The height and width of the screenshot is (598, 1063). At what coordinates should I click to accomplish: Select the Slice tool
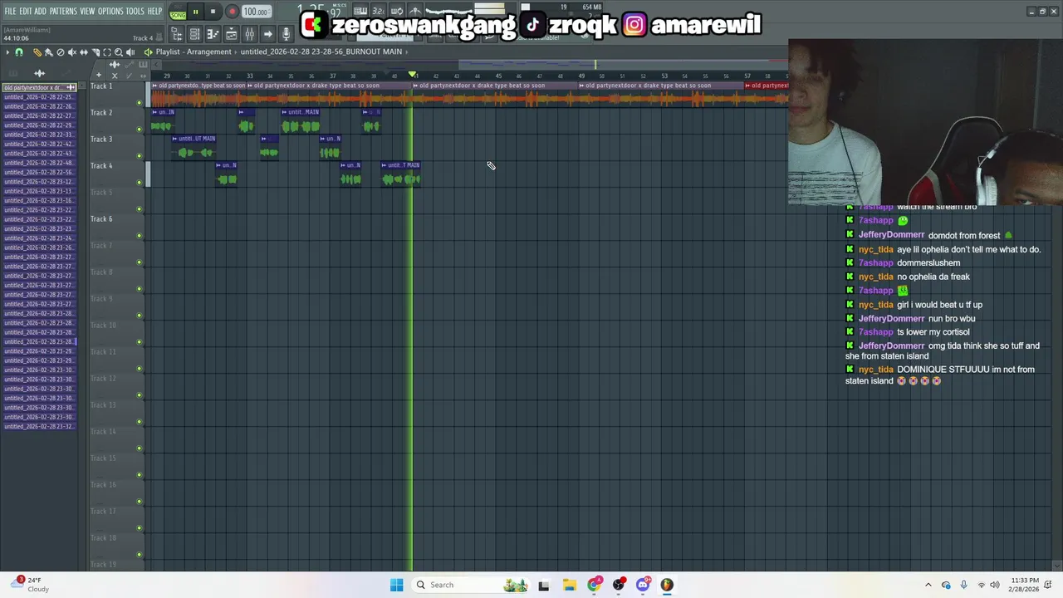[95, 52]
